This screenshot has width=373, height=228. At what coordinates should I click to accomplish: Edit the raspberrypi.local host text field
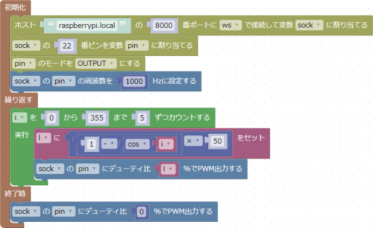[87, 25]
